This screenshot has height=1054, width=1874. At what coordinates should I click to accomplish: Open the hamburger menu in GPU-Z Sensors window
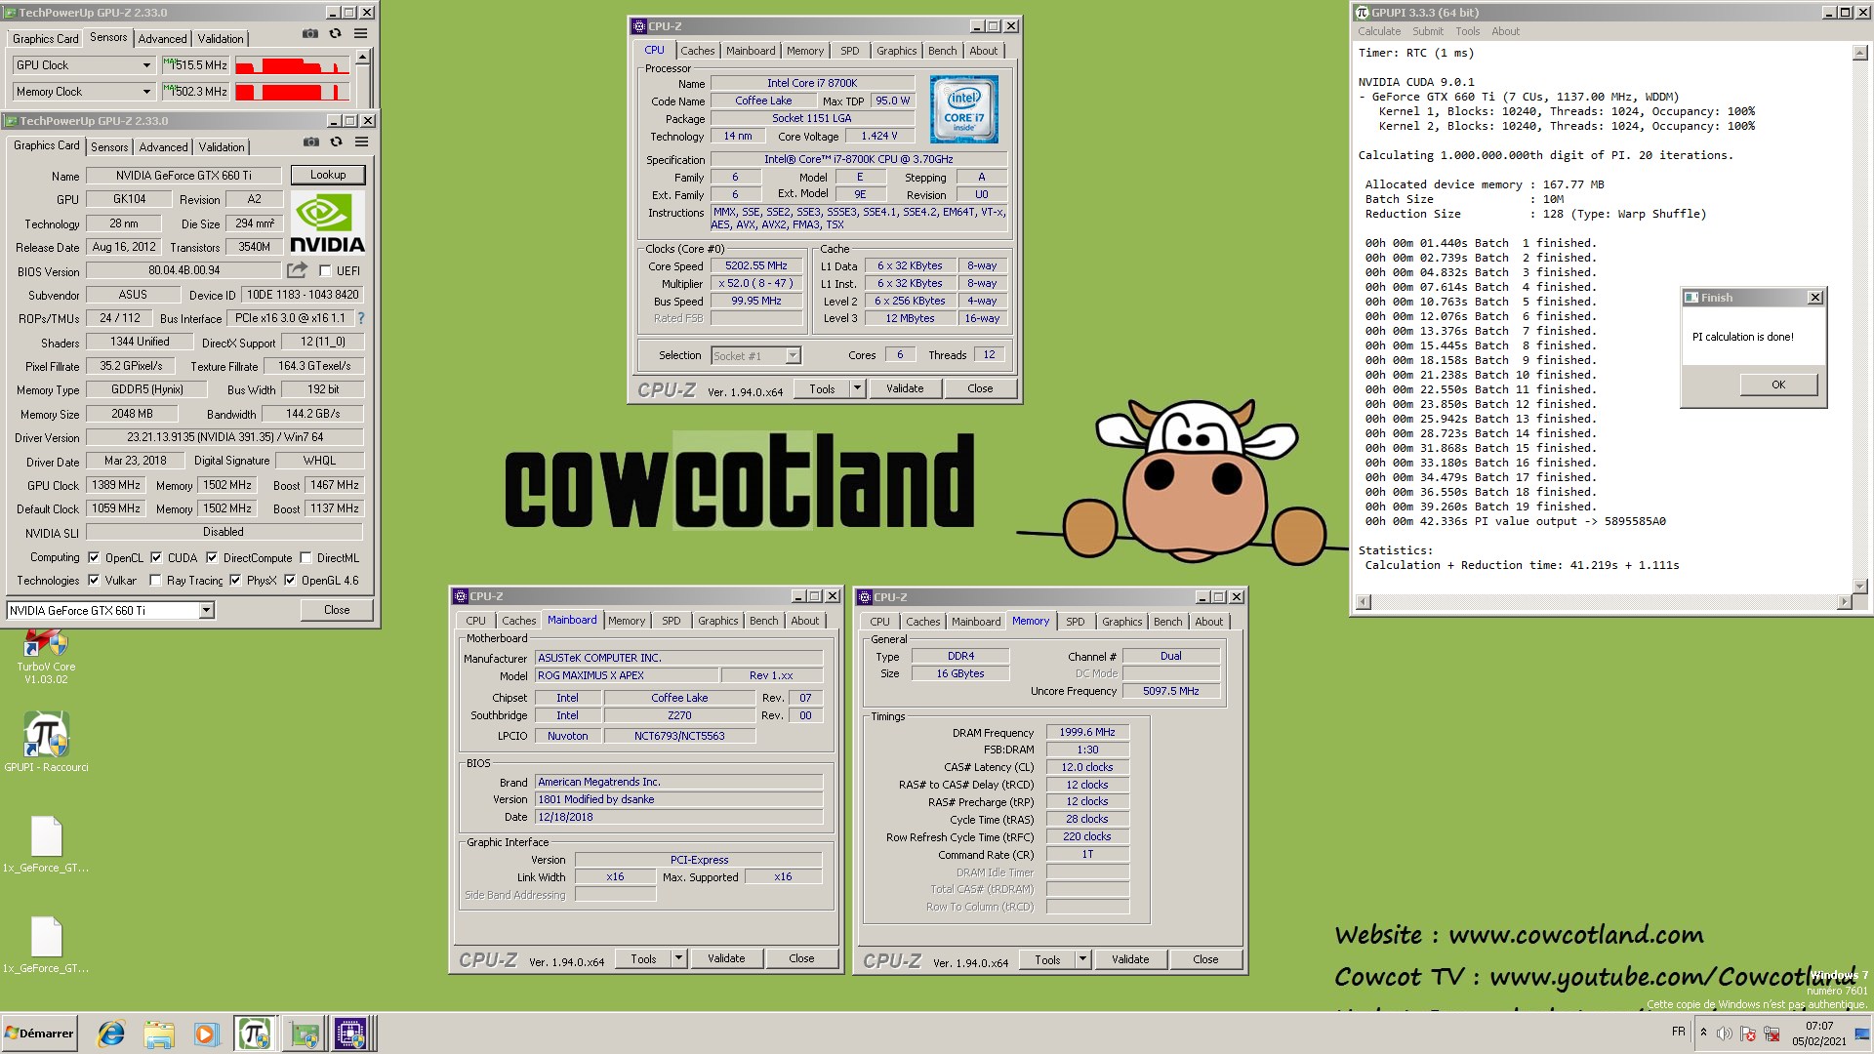[x=360, y=33]
